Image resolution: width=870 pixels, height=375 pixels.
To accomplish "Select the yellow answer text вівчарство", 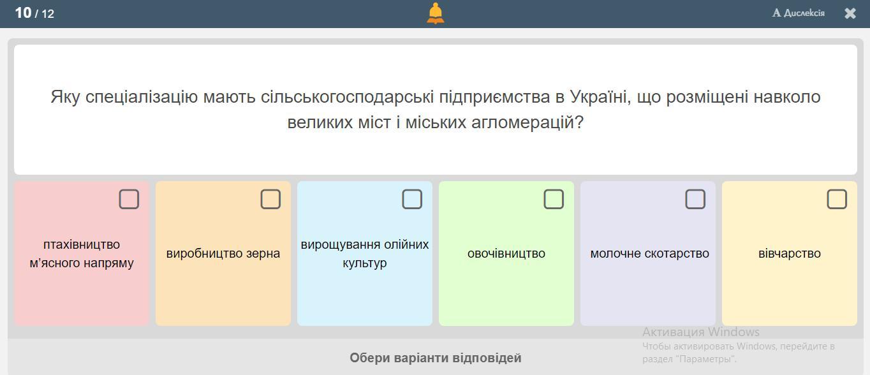I will coord(790,253).
